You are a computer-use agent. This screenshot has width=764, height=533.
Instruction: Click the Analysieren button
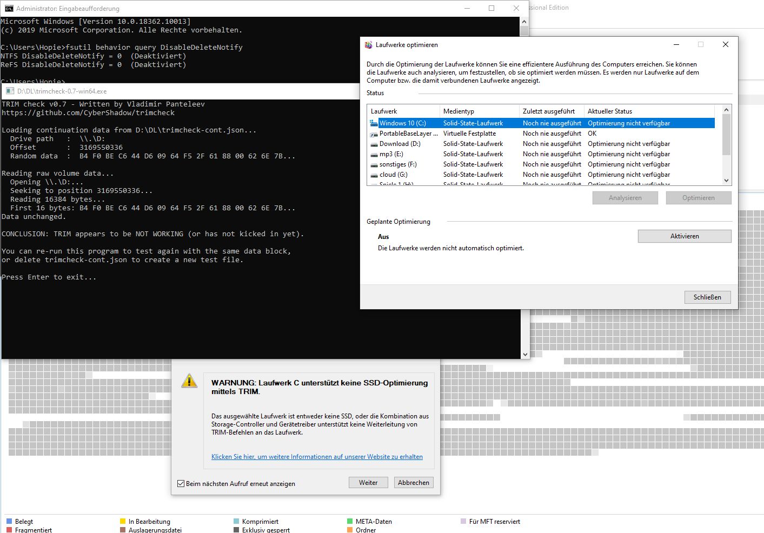click(625, 198)
